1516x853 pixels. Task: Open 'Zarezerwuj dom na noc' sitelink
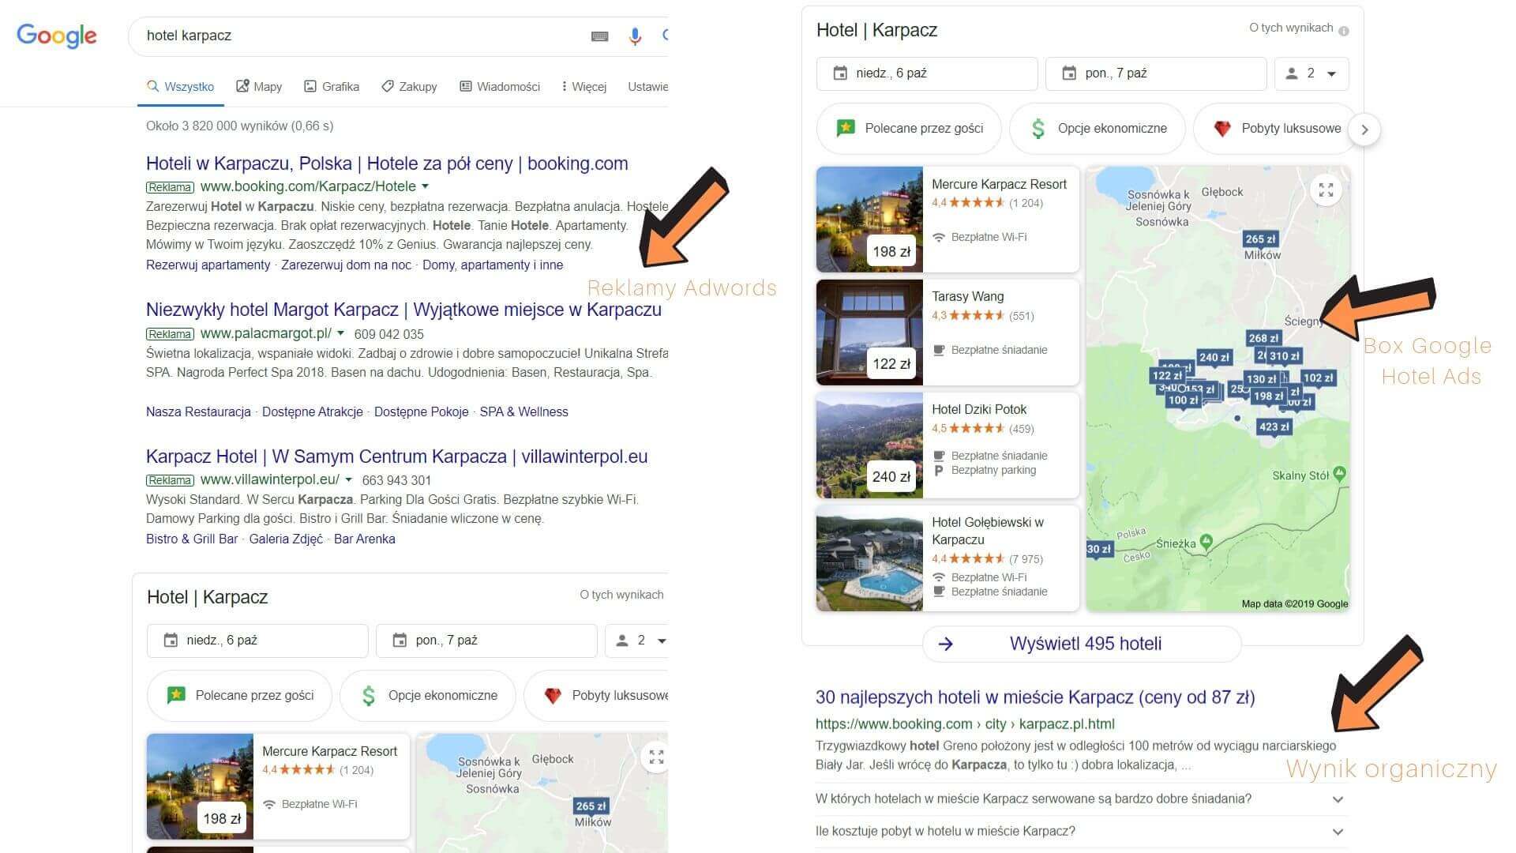346,265
